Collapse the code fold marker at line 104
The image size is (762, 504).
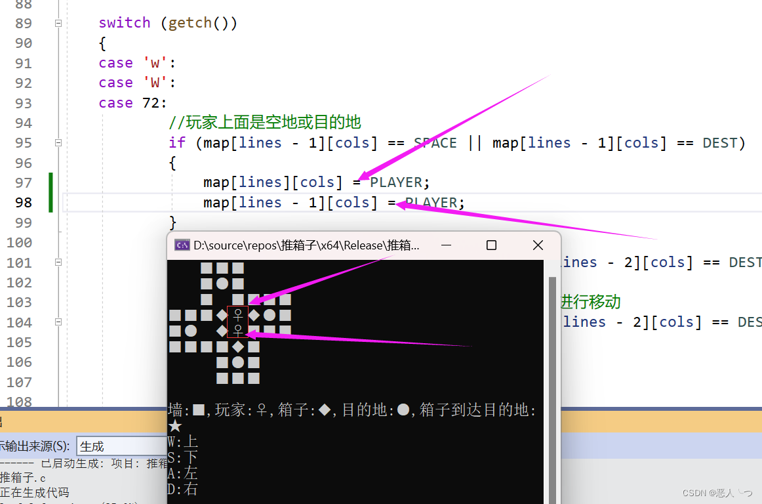58,322
